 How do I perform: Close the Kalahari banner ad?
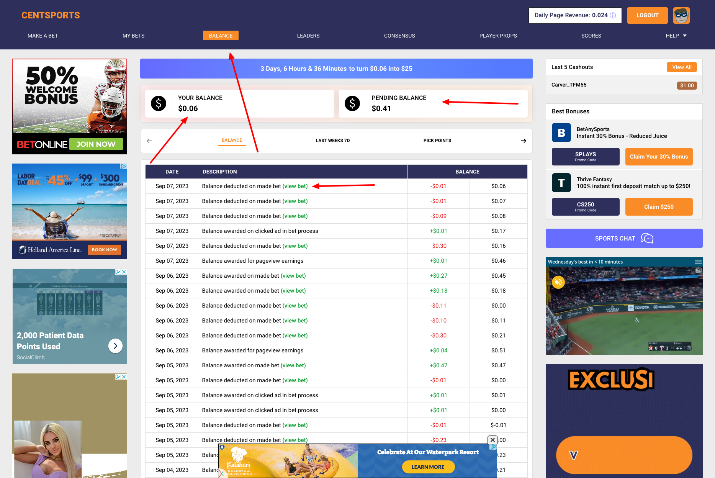pyautogui.click(x=492, y=440)
